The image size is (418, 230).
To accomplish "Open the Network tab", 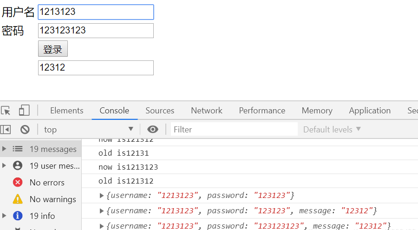I will click(207, 111).
